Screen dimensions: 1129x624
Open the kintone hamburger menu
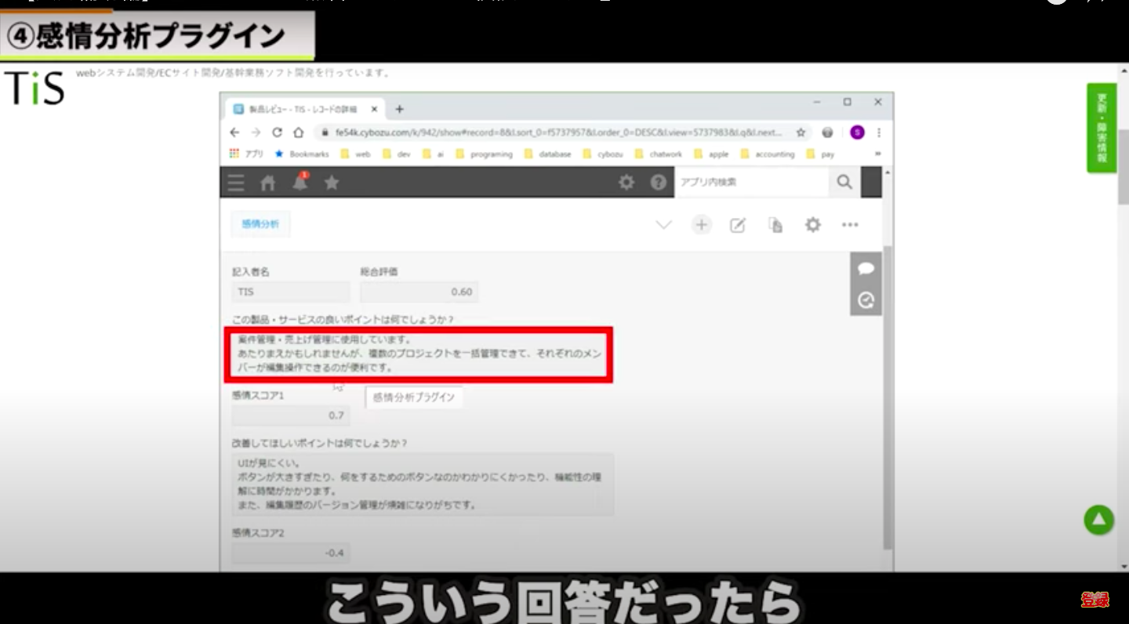pos(235,183)
